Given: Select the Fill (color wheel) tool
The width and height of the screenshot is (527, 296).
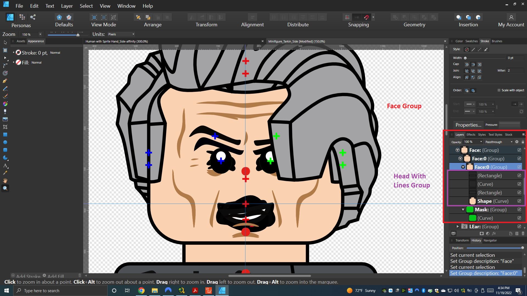Looking at the screenshot, I should coord(5,104).
